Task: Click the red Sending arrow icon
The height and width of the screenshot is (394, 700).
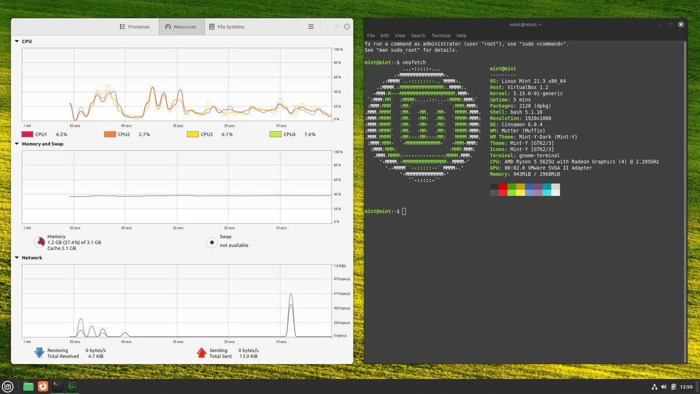Action: coord(201,353)
